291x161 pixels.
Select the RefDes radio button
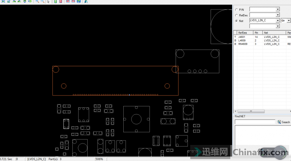[236, 15]
